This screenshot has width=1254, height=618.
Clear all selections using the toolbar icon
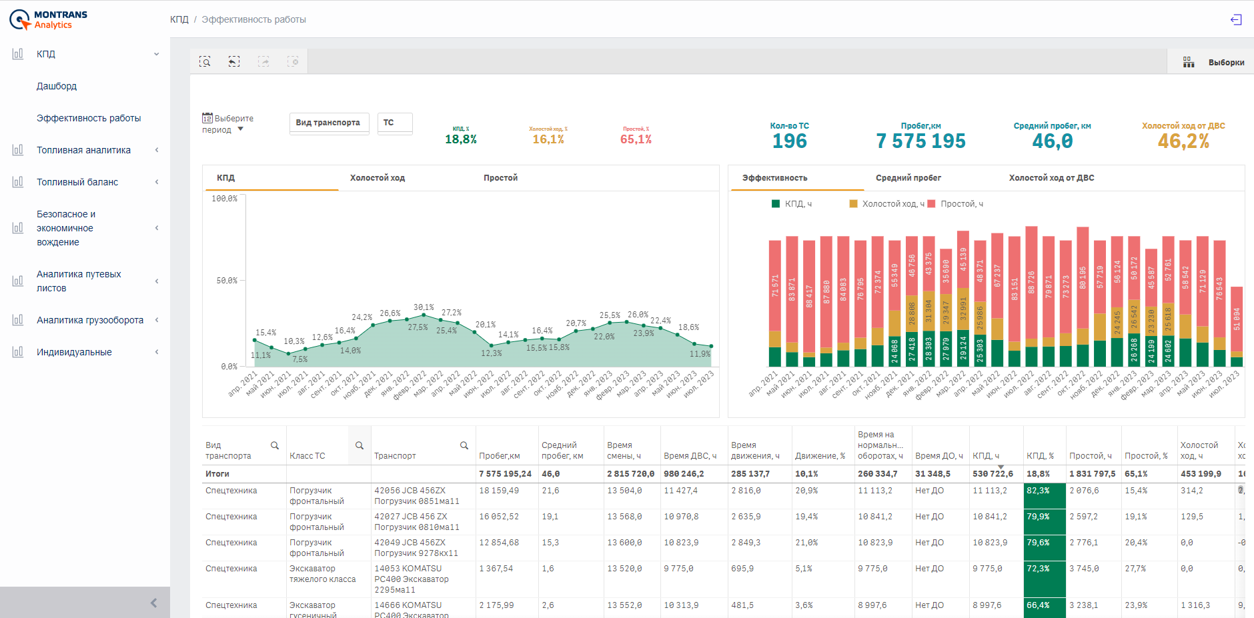293,61
